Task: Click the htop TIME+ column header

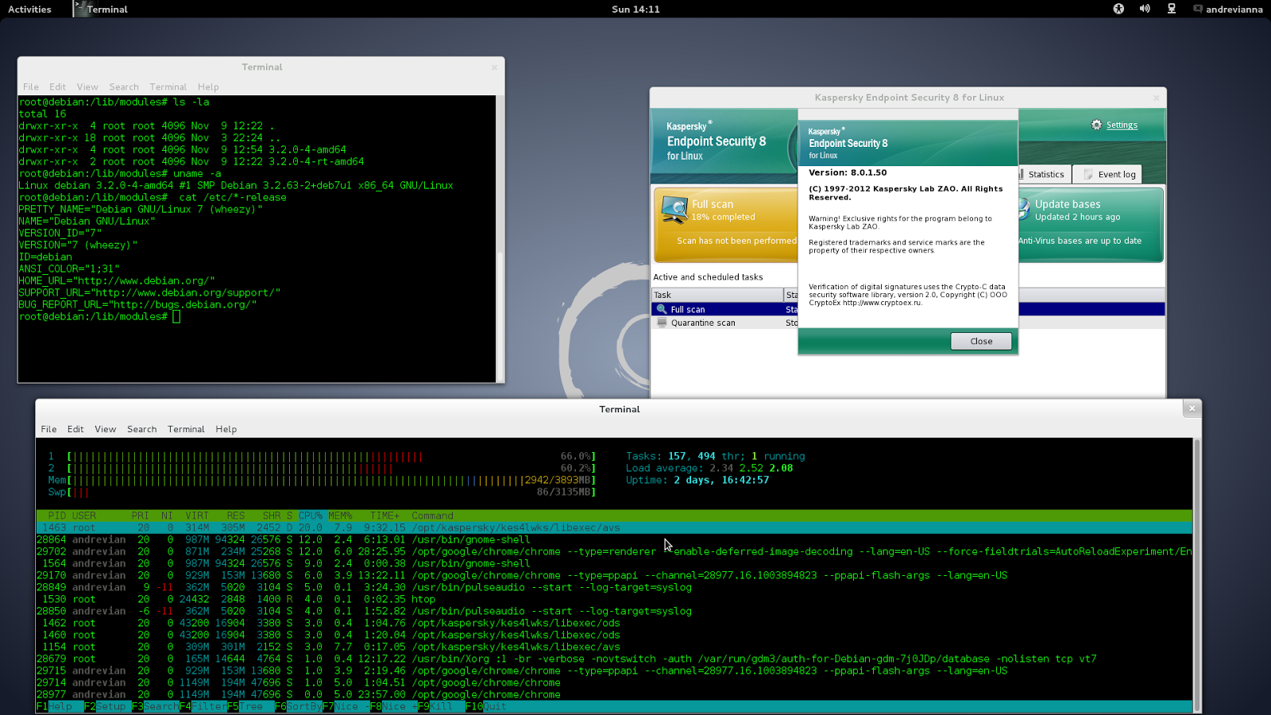Action: point(384,516)
